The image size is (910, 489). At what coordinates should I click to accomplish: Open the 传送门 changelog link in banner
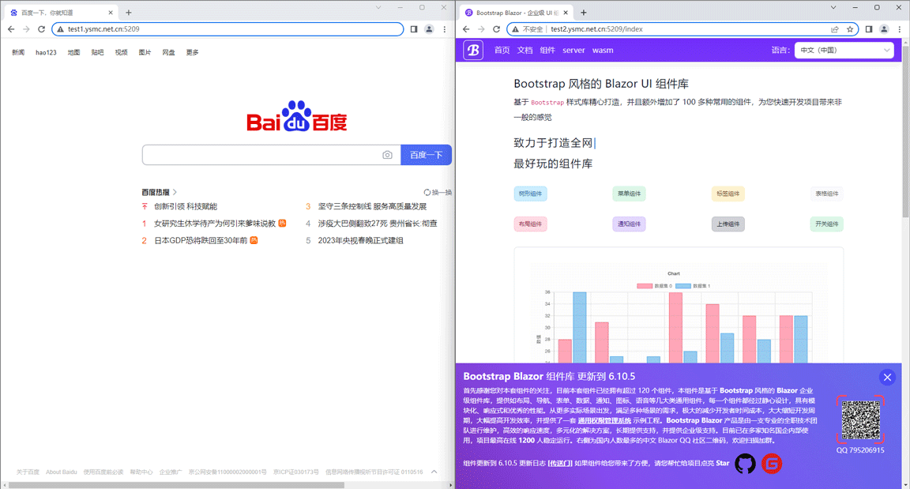pyautogui.click(x=560, y=463)
